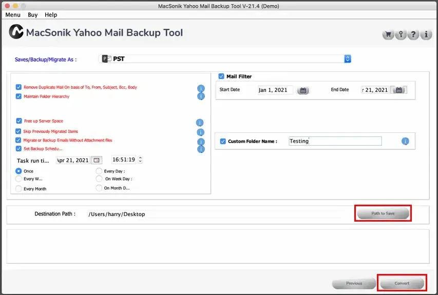Image resolution: width=438 pixels, height=295 pixels.
Task: Click the Previous button
Action: (354, 283)
